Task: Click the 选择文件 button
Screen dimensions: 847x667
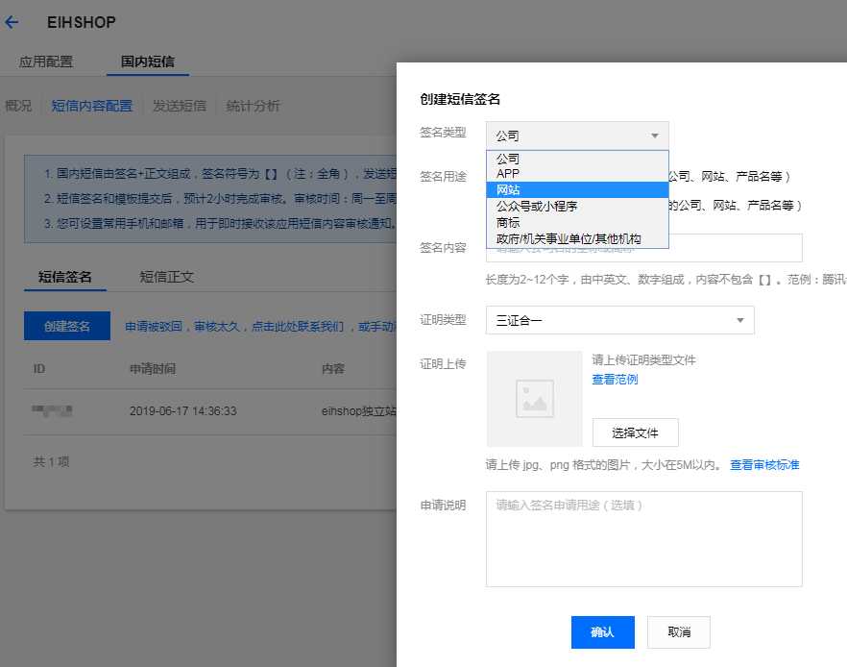Action: coord(636,432)
